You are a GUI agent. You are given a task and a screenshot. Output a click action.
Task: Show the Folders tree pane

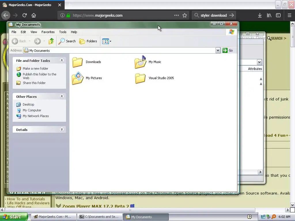[x=88, y=41]
